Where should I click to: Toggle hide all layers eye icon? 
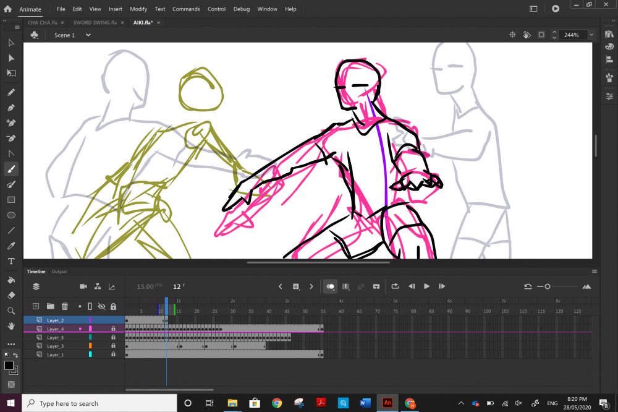(x=101, y=306)
